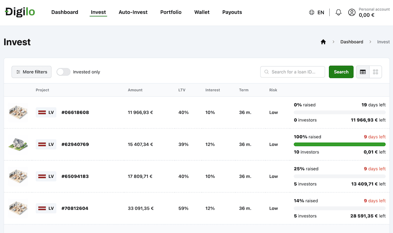This screenshot has height=233, width=393.
Task: Open the house thumbnail of loan #62940769
Action: [x=18, y=144]
